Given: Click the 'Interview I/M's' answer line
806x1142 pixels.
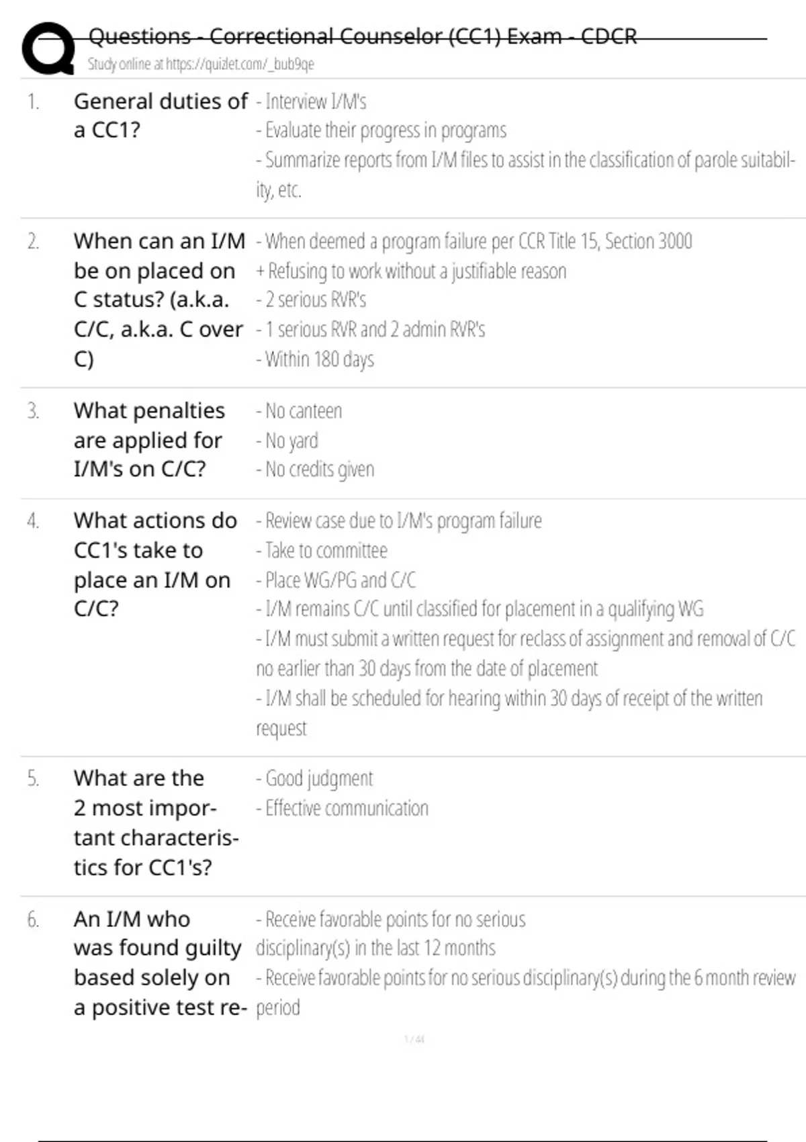Looking at the screenshot, I should 311,101.
